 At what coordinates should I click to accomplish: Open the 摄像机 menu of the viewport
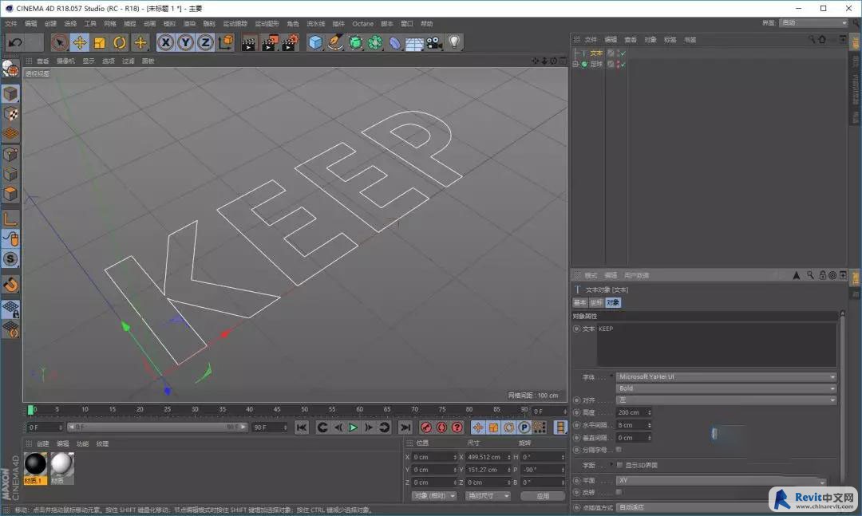click(65, 61)
